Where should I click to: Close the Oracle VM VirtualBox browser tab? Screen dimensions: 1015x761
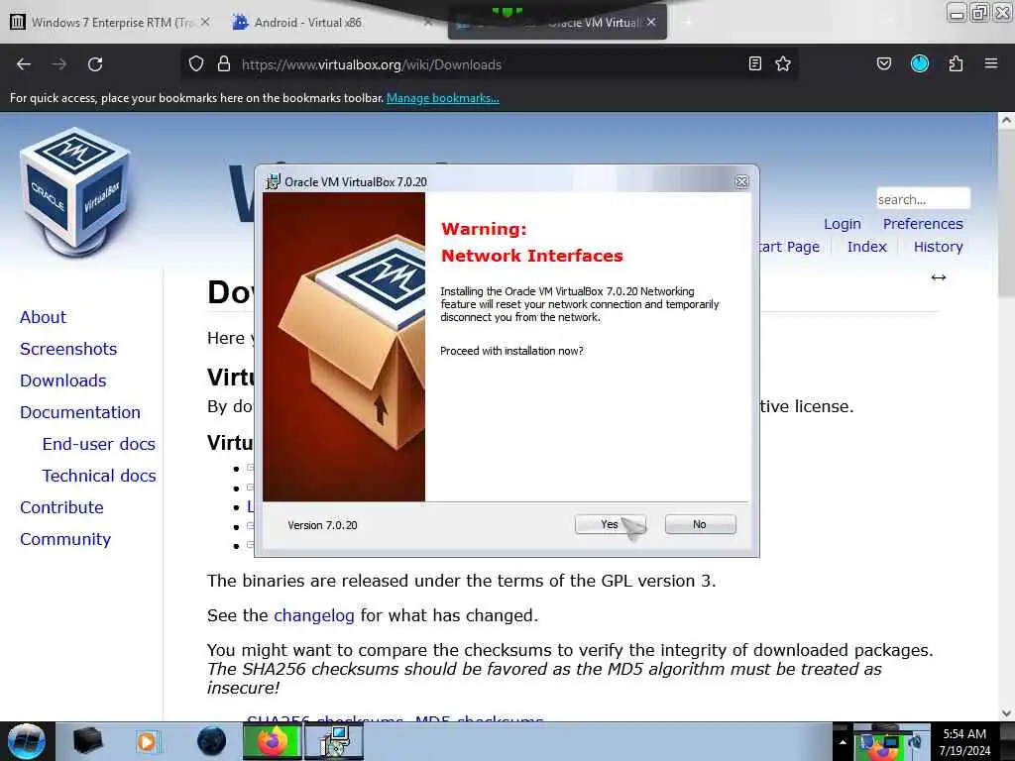tap(651, 22)
